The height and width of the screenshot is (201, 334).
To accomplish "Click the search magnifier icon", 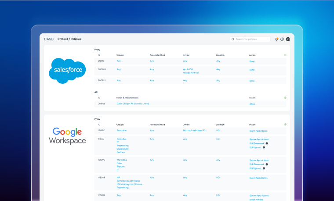I will pyautogui.click(x=233, y=39).
